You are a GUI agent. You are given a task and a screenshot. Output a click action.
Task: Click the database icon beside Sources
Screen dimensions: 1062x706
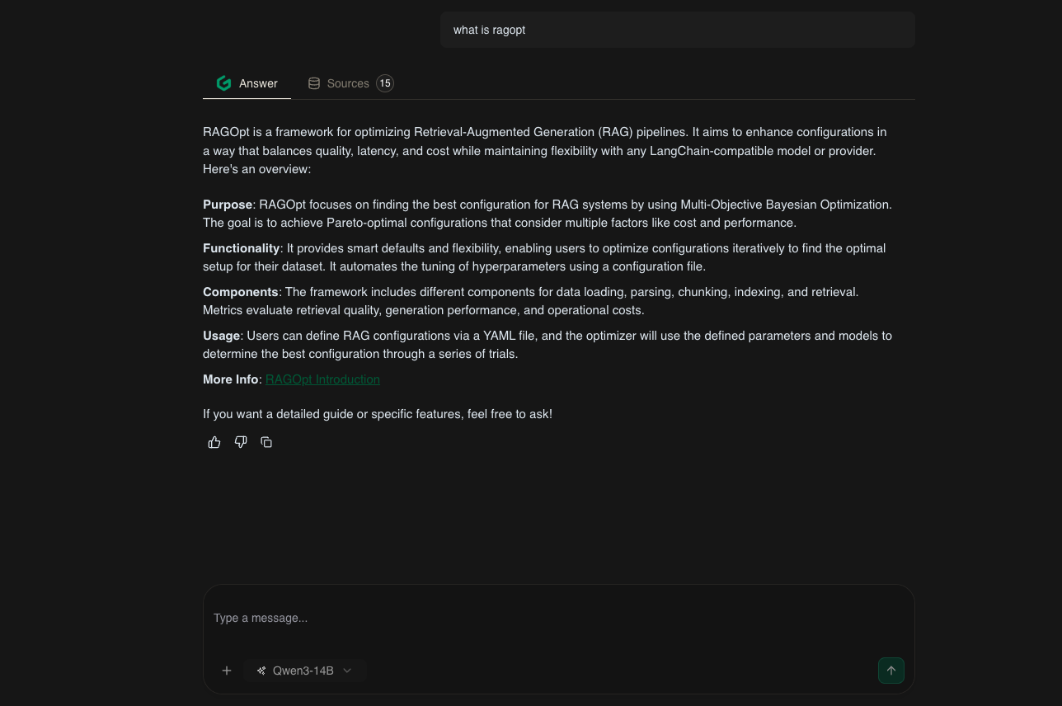[x=314, y=83]
